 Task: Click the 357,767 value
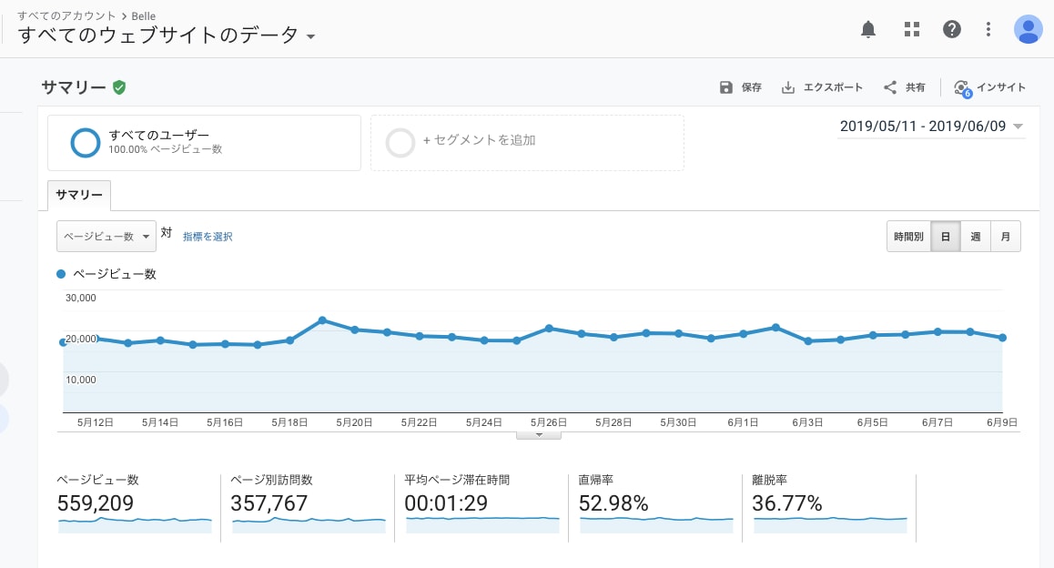click(x=269, y=502)
